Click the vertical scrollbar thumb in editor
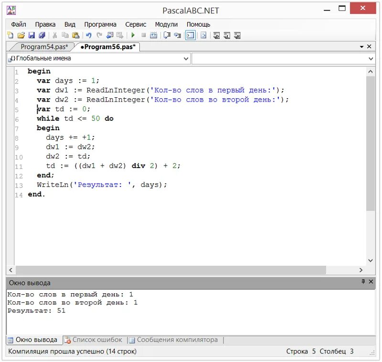The width and height of the screenshot is (382, 362). click(371, 144)
